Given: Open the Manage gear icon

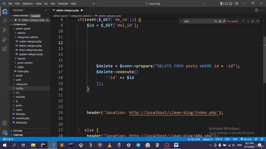Looking at the screenshot, I should 5,132.
